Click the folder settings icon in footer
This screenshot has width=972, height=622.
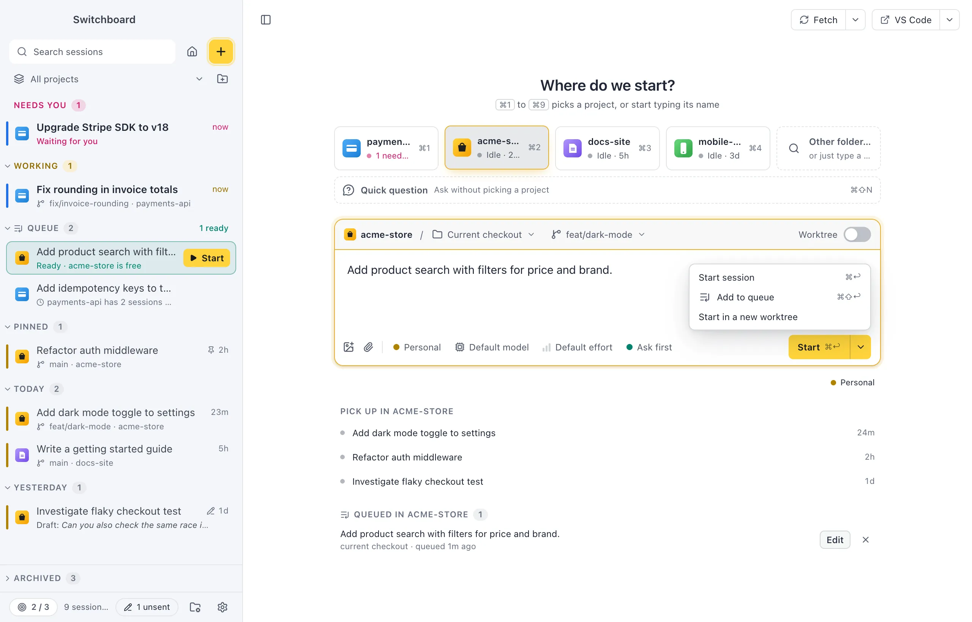(195, 607)
